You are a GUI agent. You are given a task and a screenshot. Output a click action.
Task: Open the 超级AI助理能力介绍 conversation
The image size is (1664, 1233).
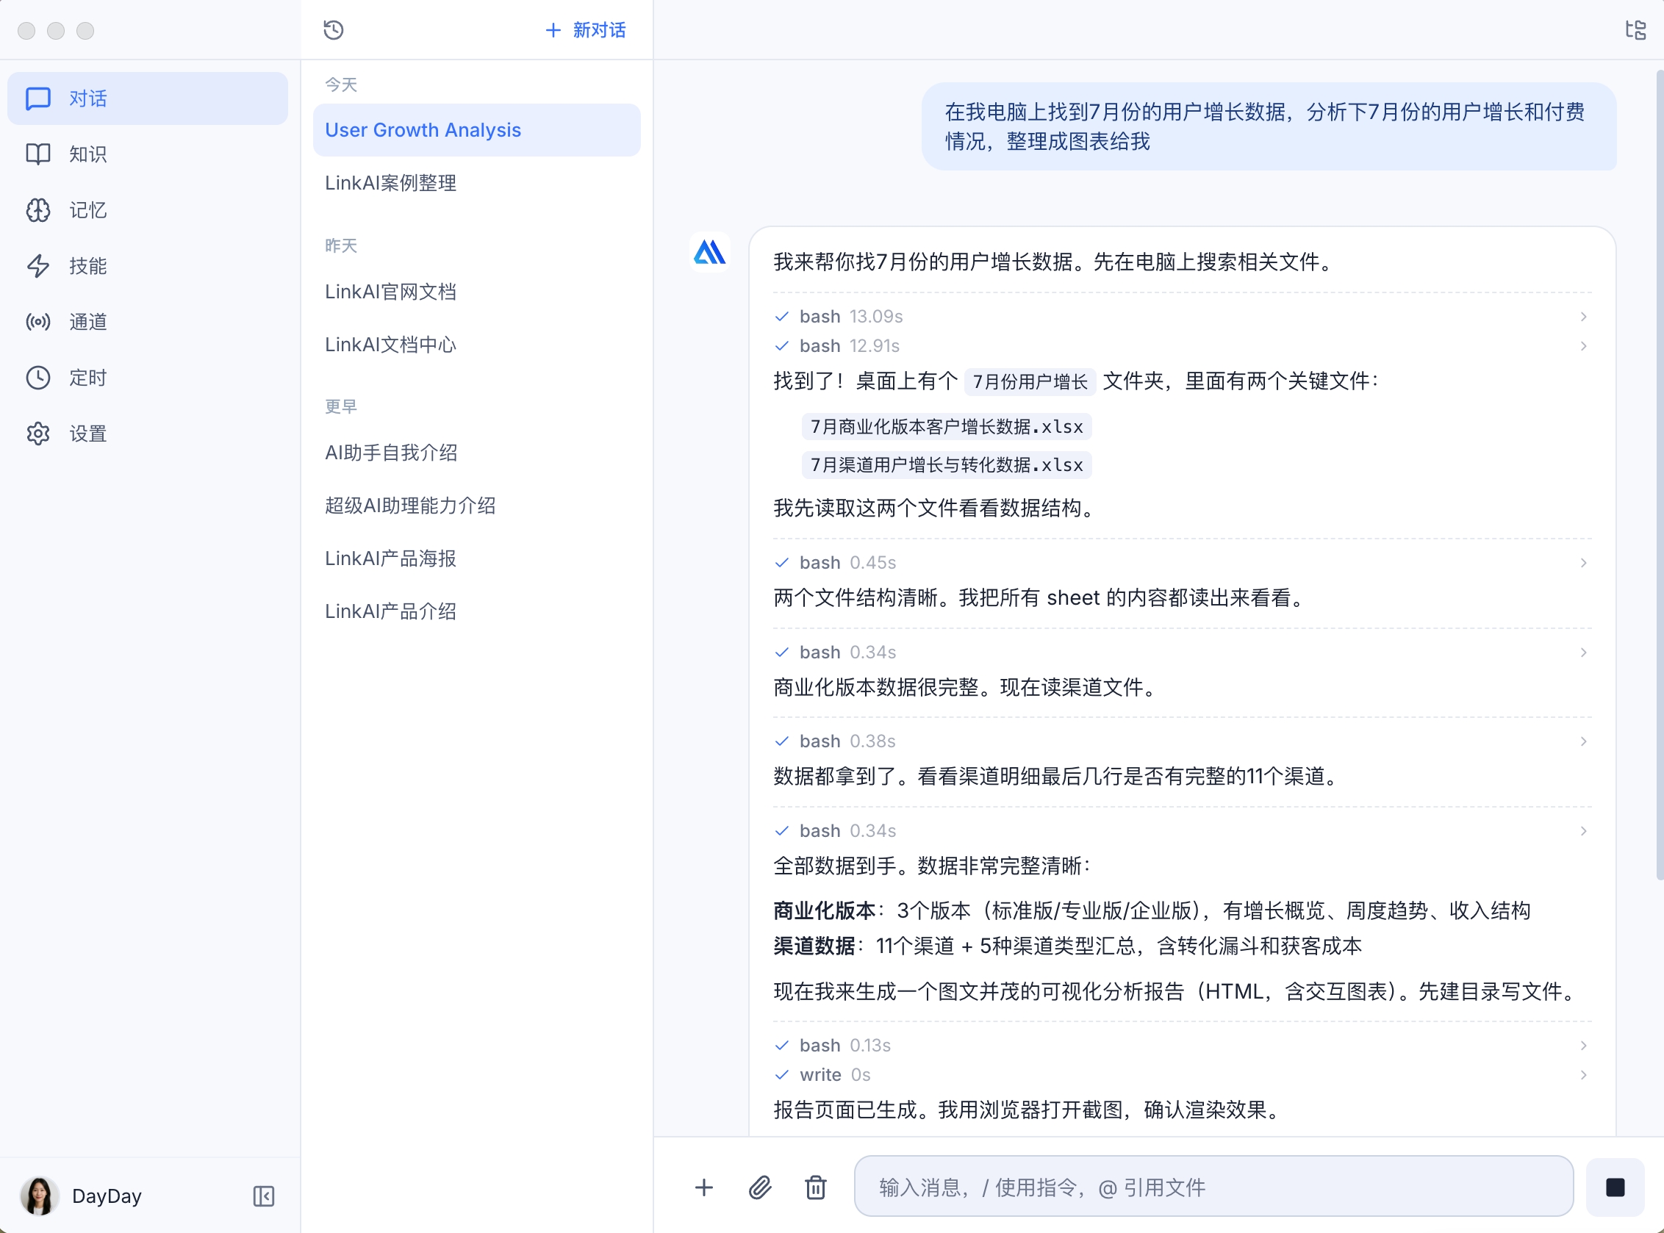[476, 506]
